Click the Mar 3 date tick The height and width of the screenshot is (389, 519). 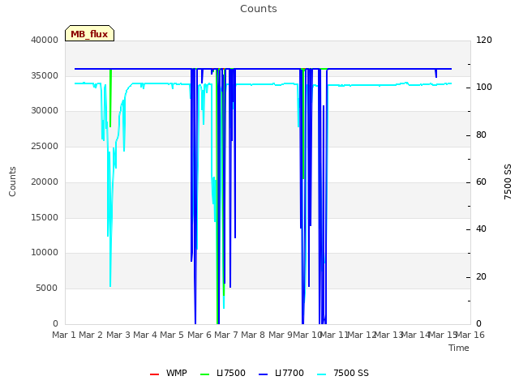tap(118, 335)
